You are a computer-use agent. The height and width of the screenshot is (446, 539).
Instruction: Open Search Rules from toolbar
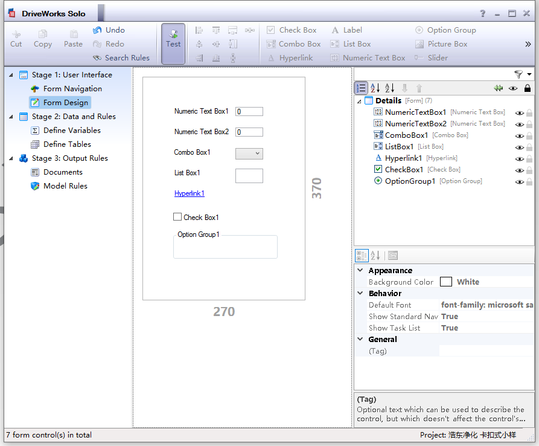coord(121,58)
